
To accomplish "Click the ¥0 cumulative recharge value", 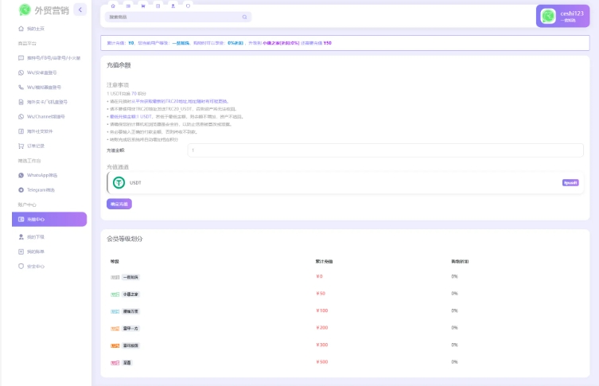I will pyautogui.click(x=319, y=276).
